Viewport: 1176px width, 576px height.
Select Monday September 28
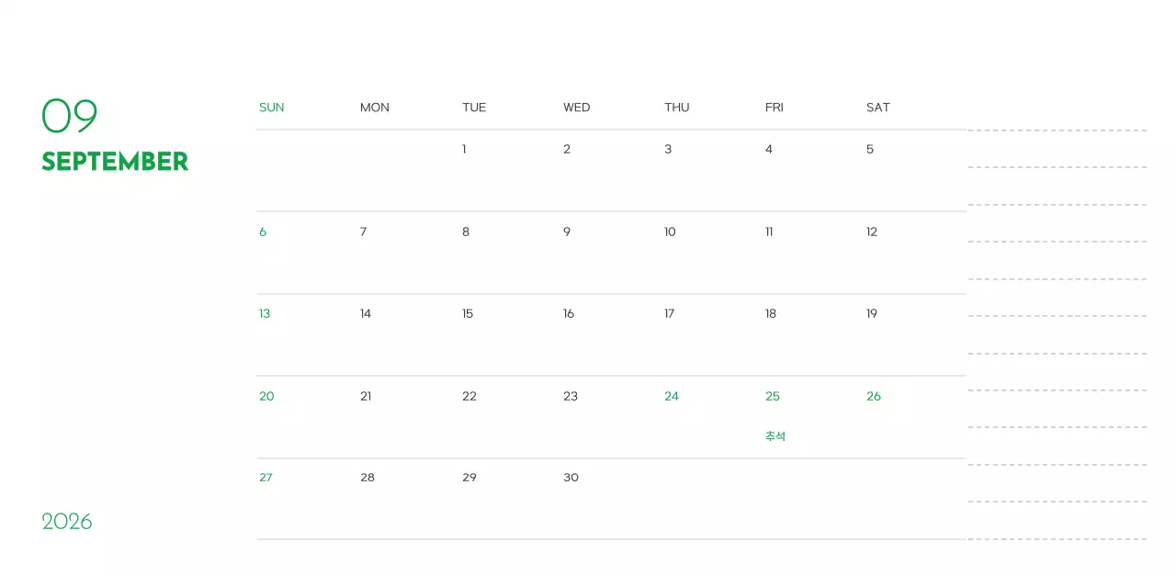[x=367, y=477]
